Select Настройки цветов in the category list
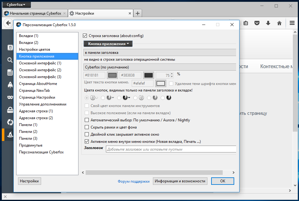299x201 pixels. point(47,49)
